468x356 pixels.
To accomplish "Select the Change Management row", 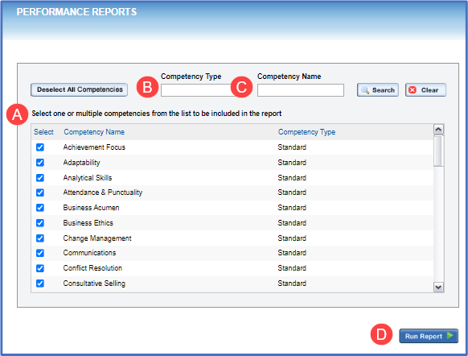I will click(x=232, y=238).
